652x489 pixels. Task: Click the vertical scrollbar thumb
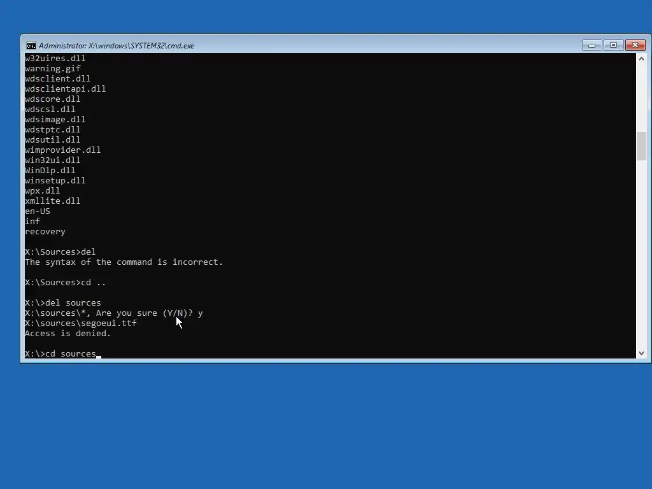tap(641, 146)
